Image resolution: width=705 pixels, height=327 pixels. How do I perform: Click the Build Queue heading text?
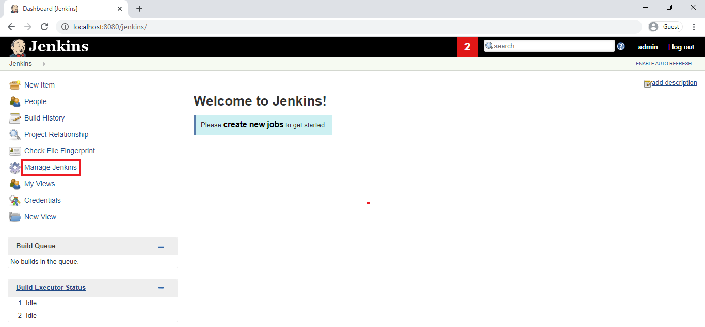pos(36,246)
